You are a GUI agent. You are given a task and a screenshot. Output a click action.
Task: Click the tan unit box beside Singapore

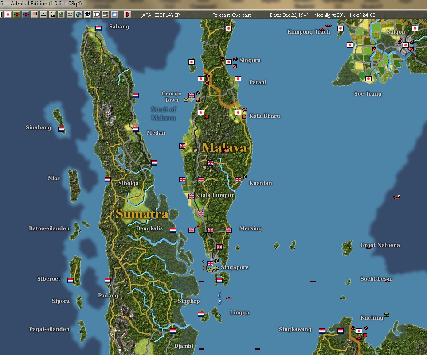click(x=204, y=268)
